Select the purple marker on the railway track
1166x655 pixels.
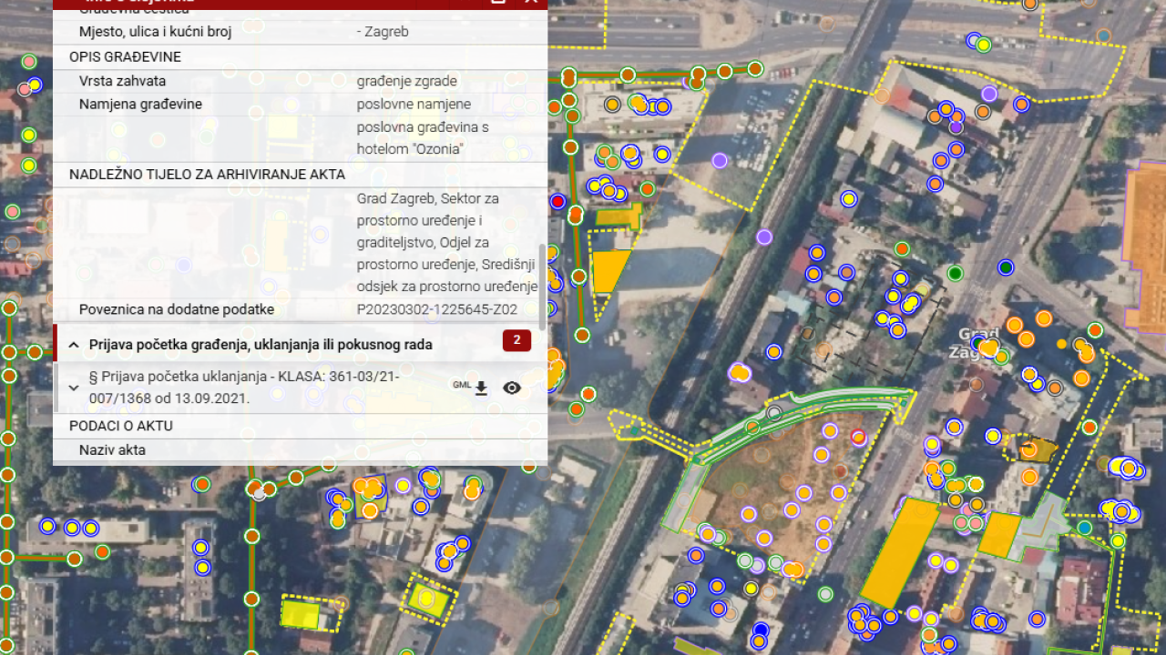764,237
